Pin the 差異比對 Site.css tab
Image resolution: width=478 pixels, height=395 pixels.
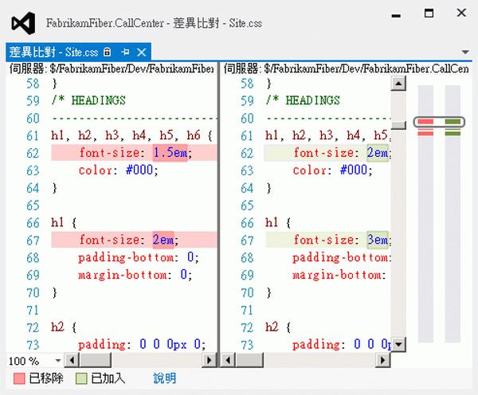click(125, 52)
